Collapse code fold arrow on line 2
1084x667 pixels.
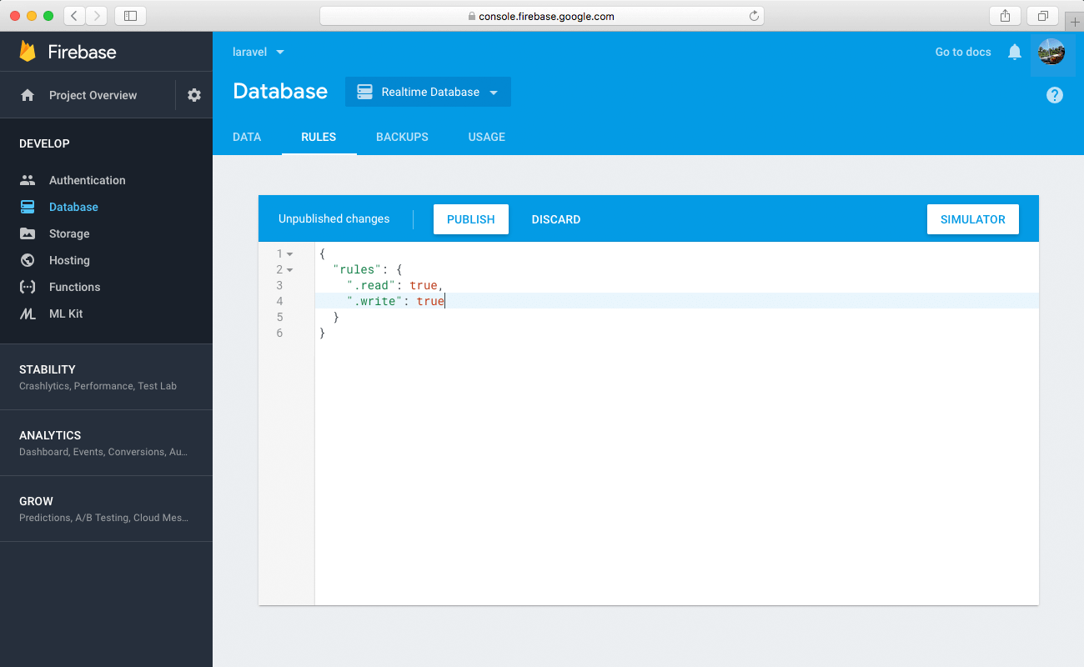tap(290, 269)
